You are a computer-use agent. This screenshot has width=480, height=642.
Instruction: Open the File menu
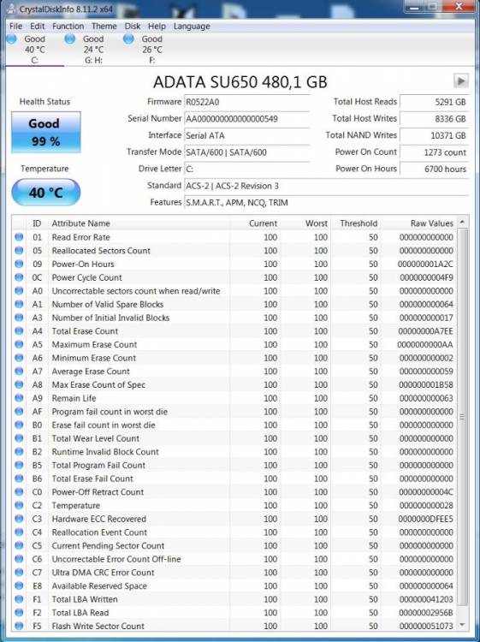pos(16,27)
